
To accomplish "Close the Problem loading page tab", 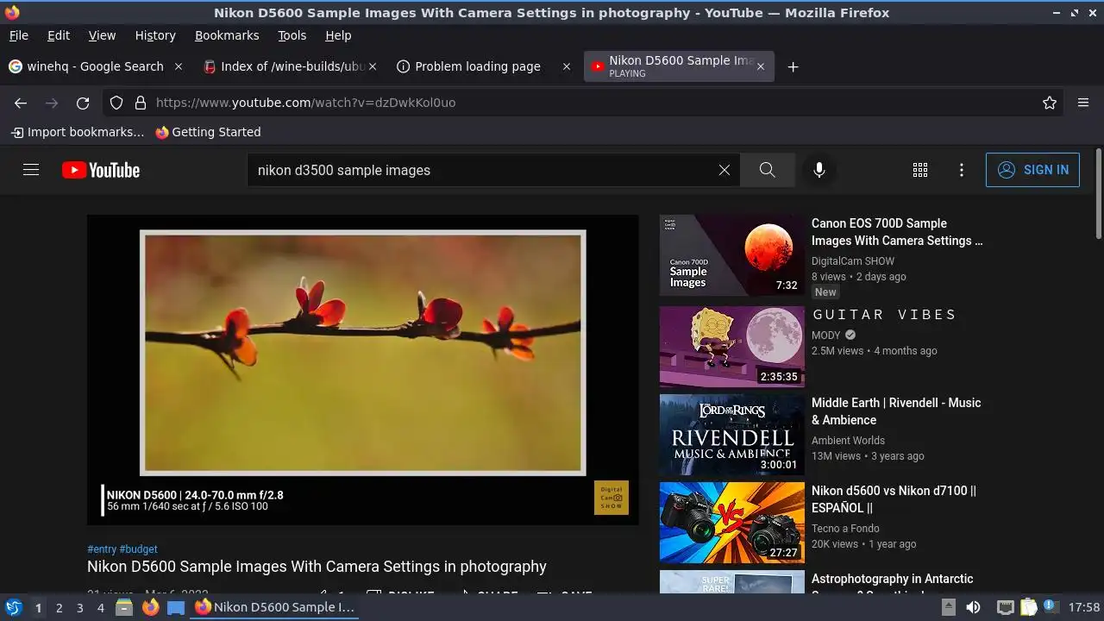I will [x=567, y=66].
